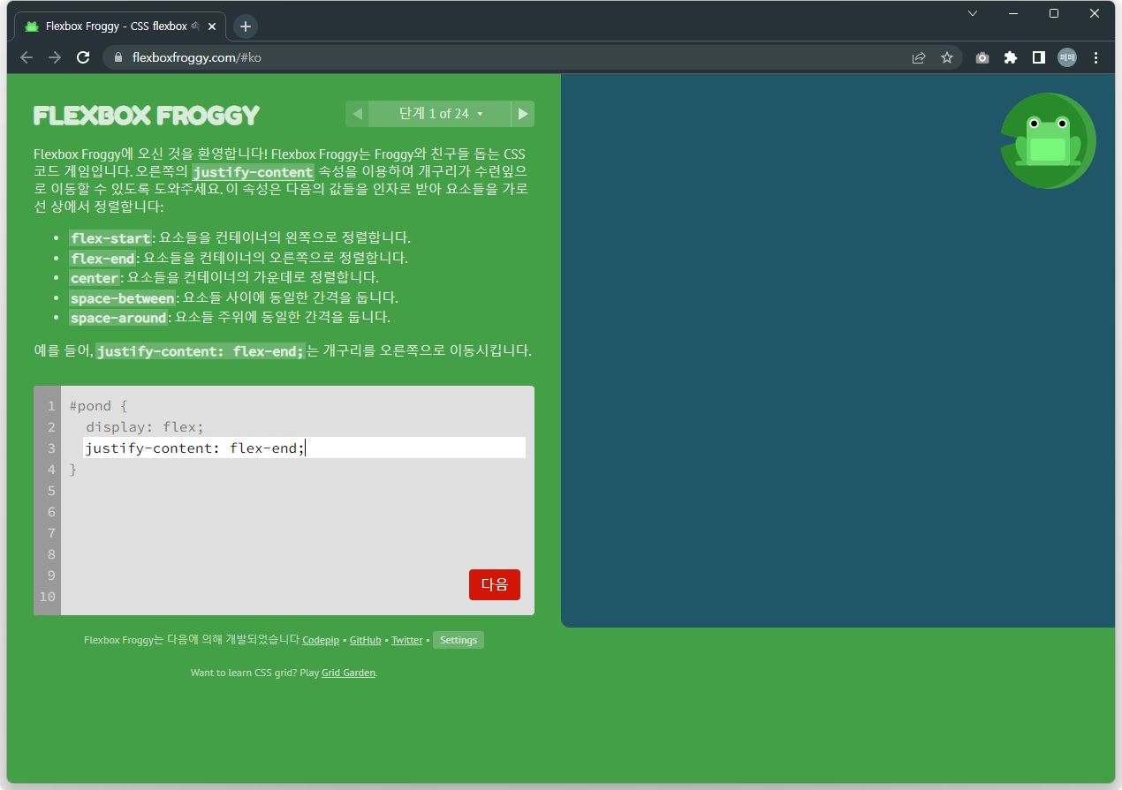Click the tab search chevron
Image resolution: width=1122 pixels, height=790 pixels.
[973, 13]
